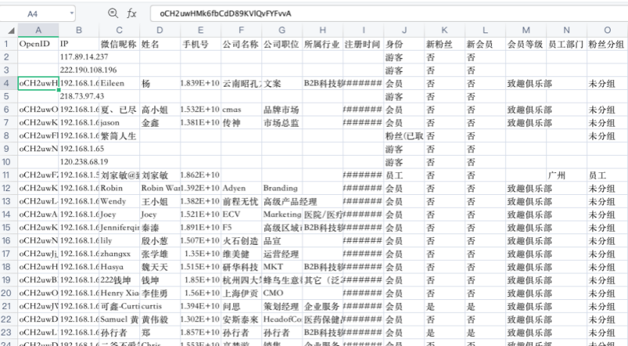Click nickname cell 孙行者 in column C

pyautogui.click(x=120, y=332)
